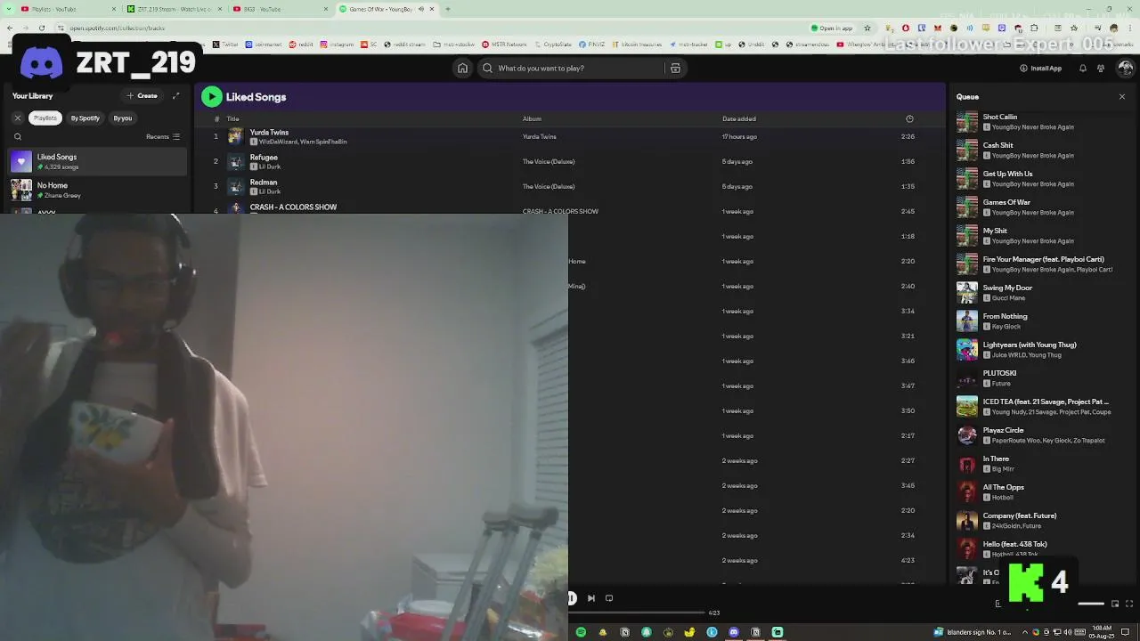The image size is (1140, 641).
Task: Reload the page
Action: tap(44, 28)
